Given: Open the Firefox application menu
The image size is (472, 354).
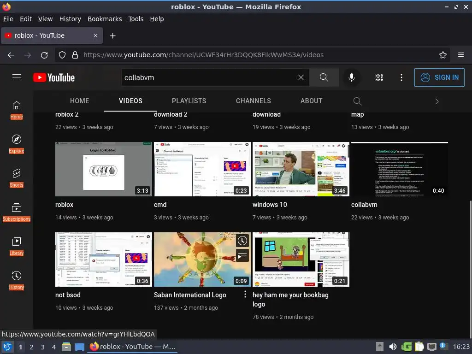Looking at the screenshot, I should [x=461, y=55].
